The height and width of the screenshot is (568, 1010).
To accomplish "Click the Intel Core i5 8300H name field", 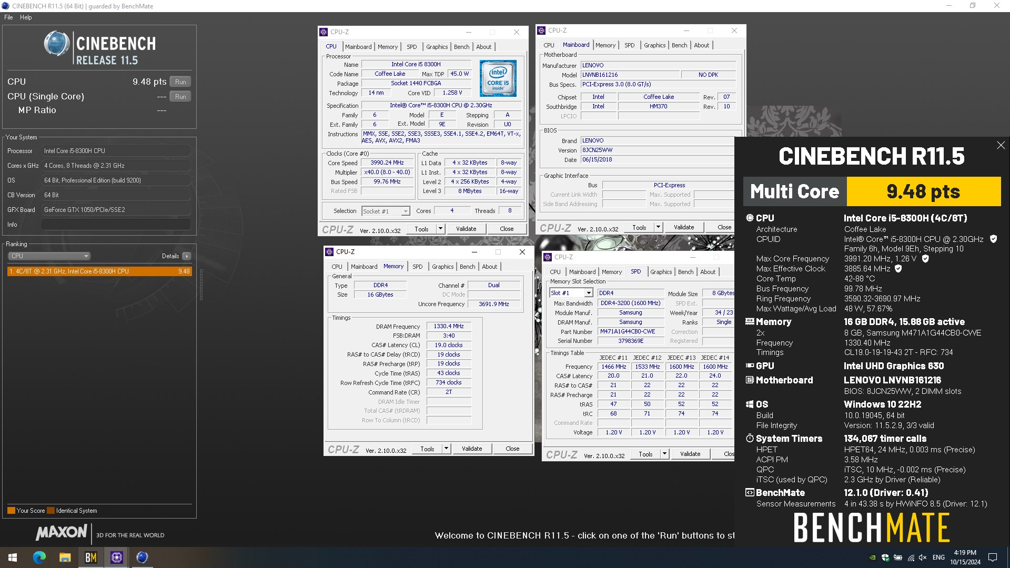I will pos(416,64).
